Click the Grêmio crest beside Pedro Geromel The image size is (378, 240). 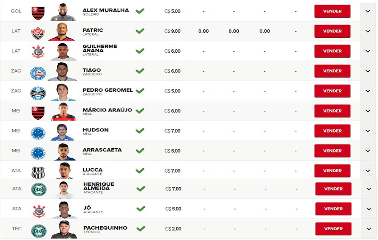pos(38,93)
